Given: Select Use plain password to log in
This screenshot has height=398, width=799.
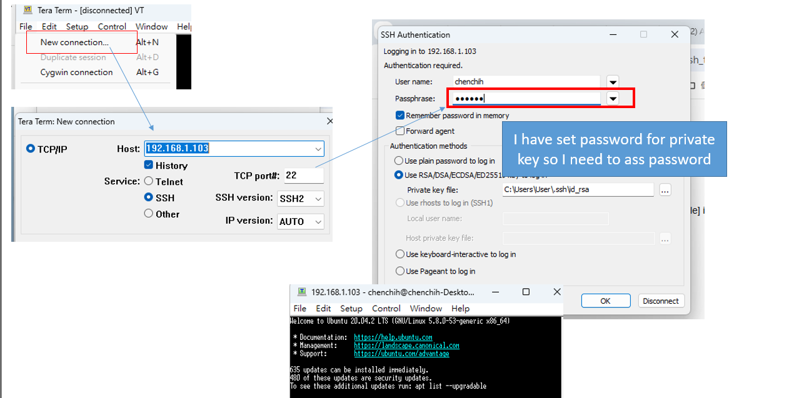Looking at the screenshot, I should click(400, 161).
